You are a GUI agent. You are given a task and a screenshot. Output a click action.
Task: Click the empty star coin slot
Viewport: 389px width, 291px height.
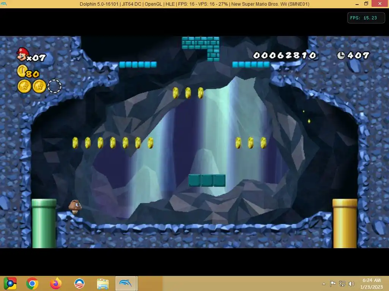[54, 86]
